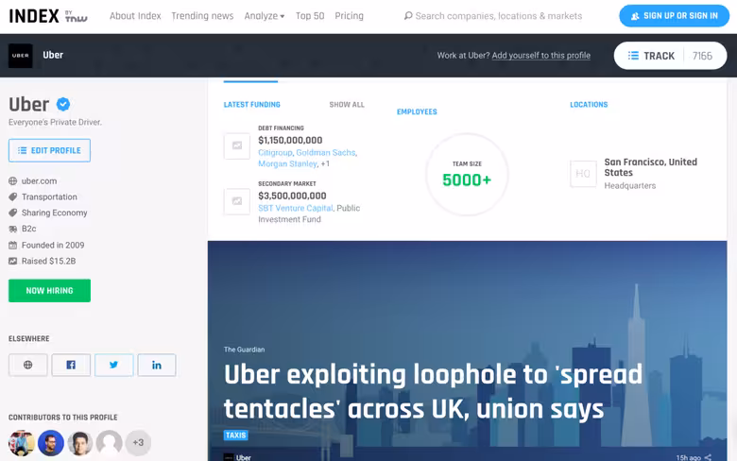Click the third contributor avatar
The image size is (737, 461).
coord(80,443)
